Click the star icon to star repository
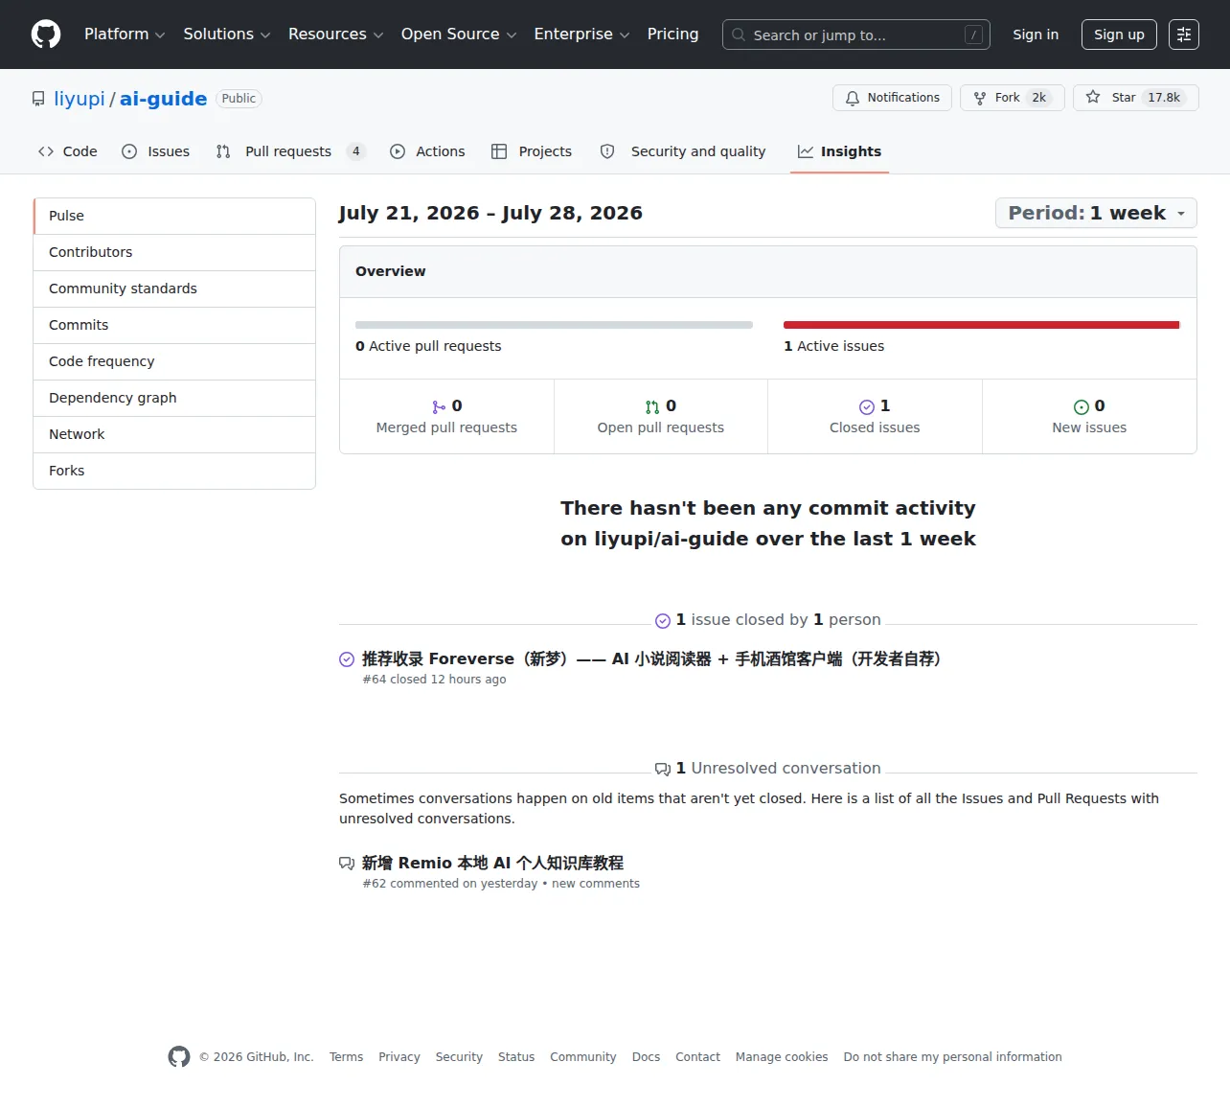The width and height of the screenshot is (1230, 1108). coord(1093,98)
